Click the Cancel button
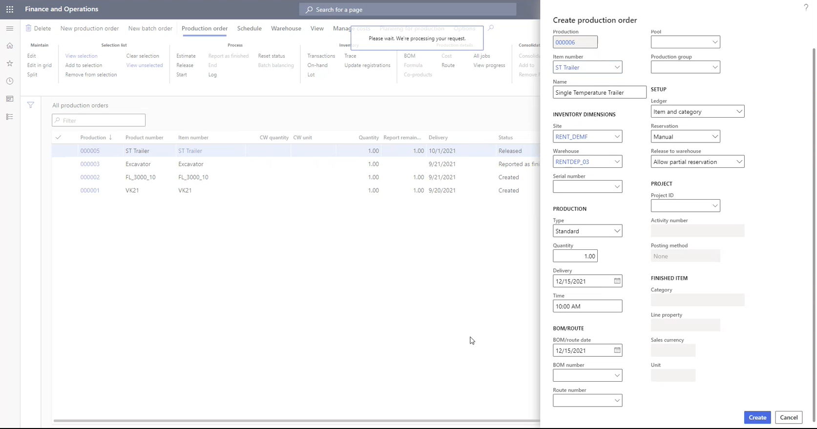The image size is (817, 429). 789,417
